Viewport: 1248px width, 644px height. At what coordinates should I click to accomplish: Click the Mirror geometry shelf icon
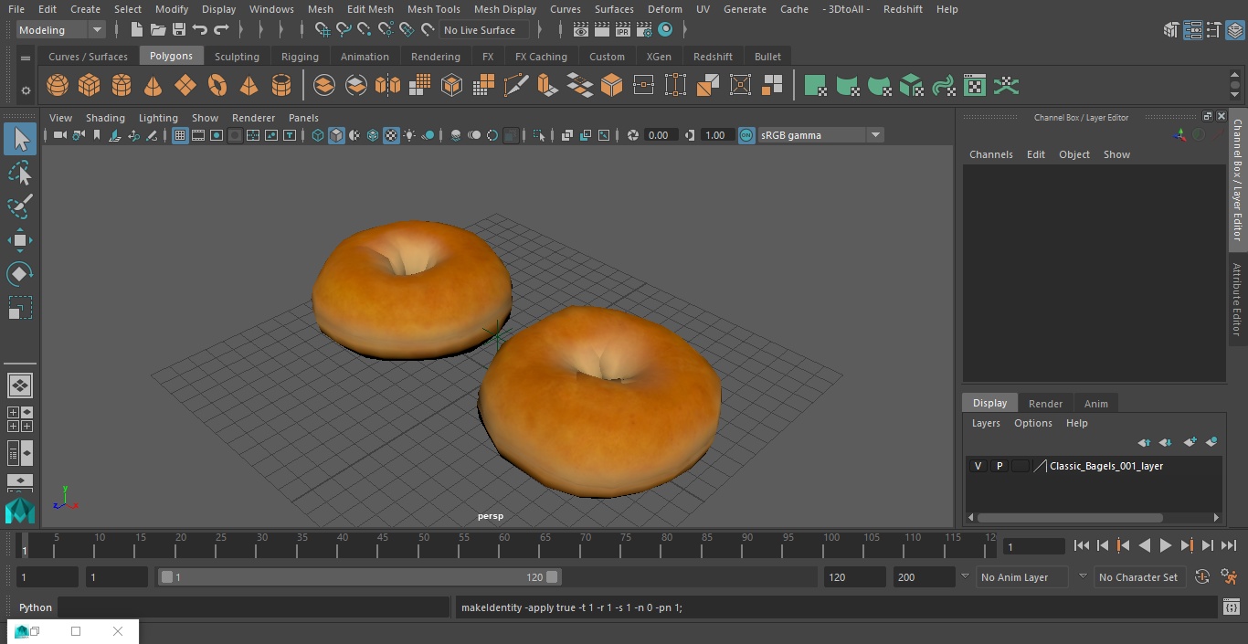point(387,86)
